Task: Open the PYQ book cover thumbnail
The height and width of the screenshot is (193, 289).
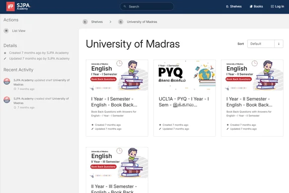Action: click(x=185, y=75)
